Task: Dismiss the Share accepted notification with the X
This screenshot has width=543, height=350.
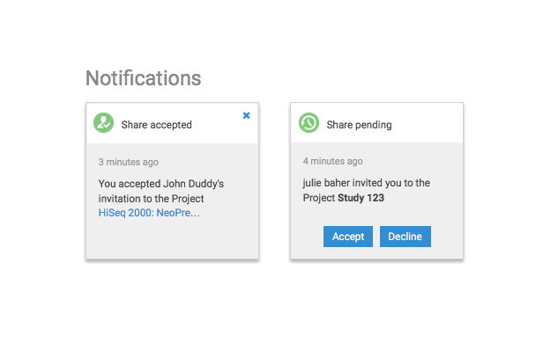Action: pyautogui.click(x=246, y=115)
